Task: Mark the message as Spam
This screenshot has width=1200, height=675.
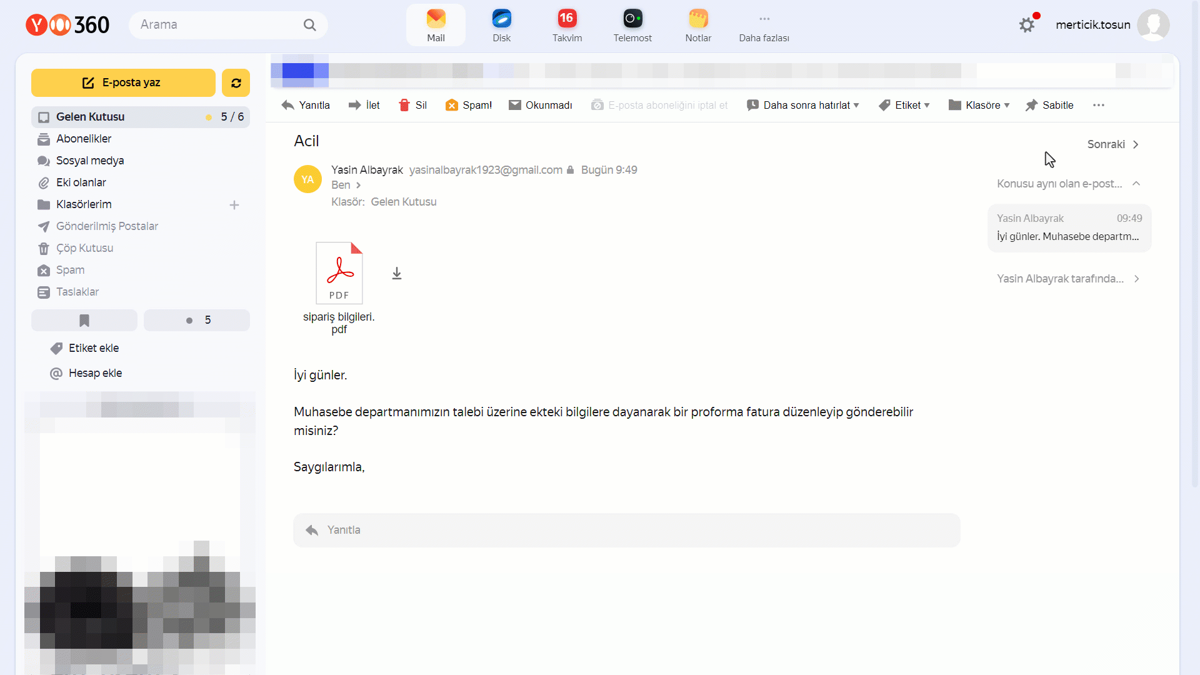Action: click(469, 105)
